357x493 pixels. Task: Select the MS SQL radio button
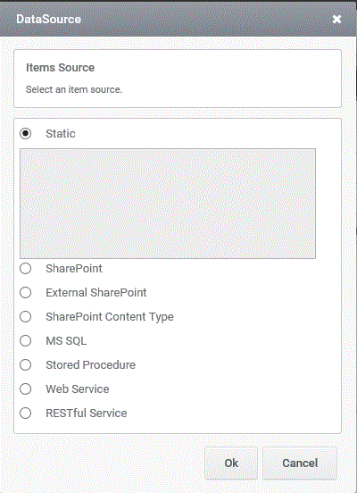[x=26, y=341]
